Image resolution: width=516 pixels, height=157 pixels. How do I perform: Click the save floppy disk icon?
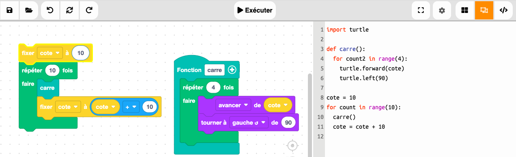click(x=9, y=11)
